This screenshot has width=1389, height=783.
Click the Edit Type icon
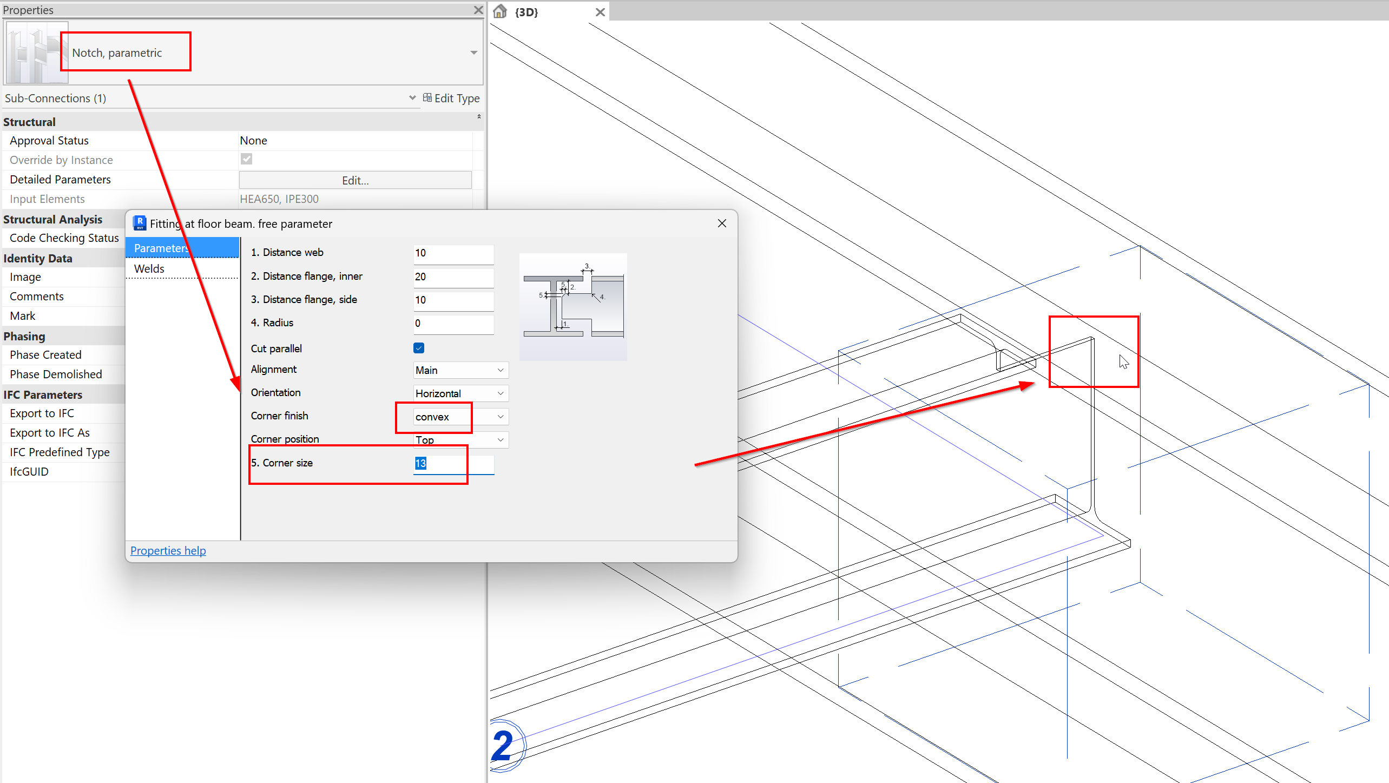(427, 98)
